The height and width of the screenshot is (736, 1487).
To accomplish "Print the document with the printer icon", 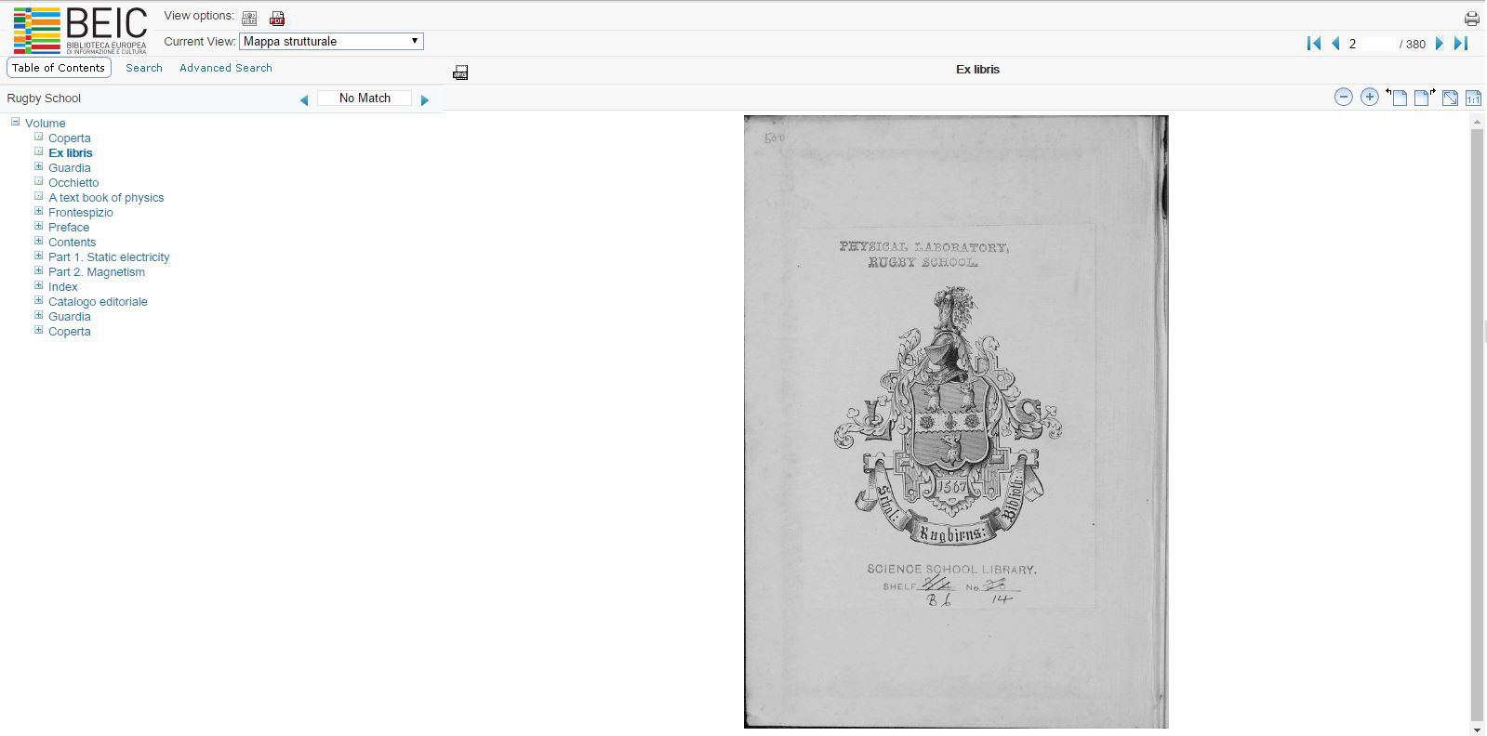I will pos(1472,18).
